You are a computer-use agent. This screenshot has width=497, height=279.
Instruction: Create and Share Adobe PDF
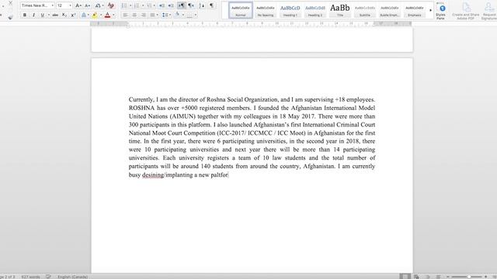[466, 11]
